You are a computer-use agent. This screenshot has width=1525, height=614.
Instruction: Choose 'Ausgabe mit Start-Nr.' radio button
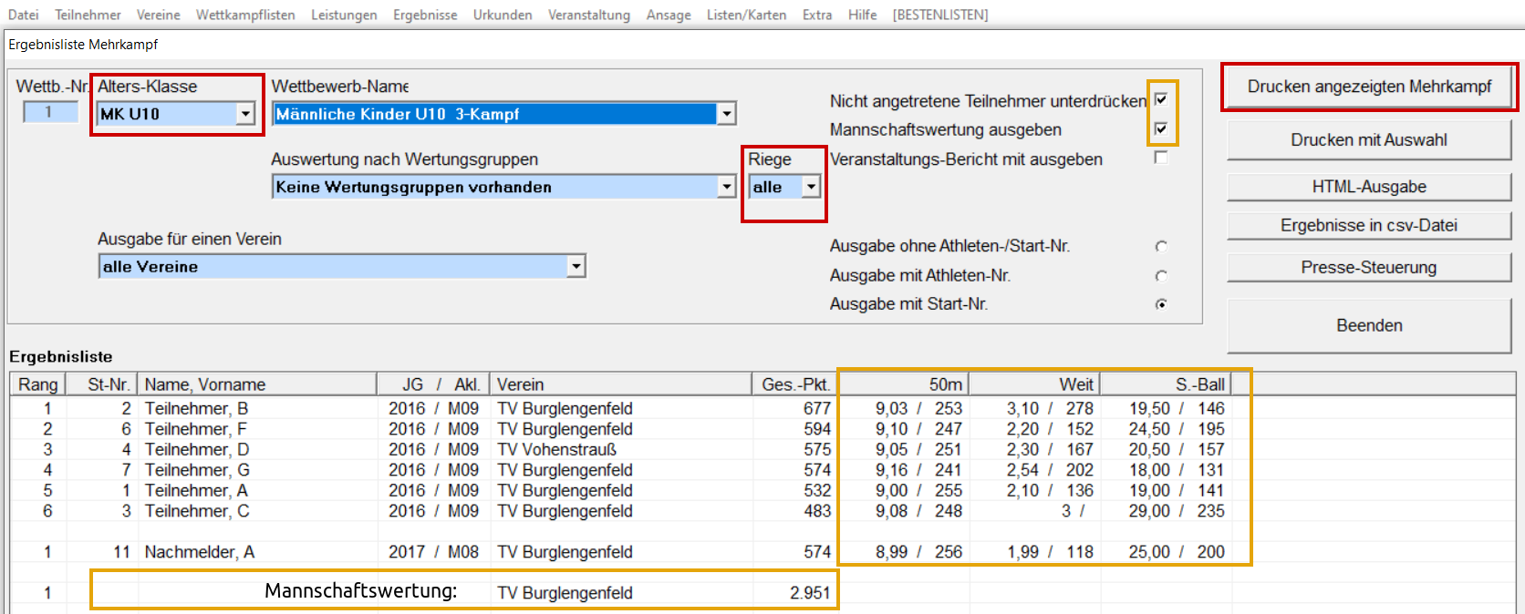point(1161,304)
